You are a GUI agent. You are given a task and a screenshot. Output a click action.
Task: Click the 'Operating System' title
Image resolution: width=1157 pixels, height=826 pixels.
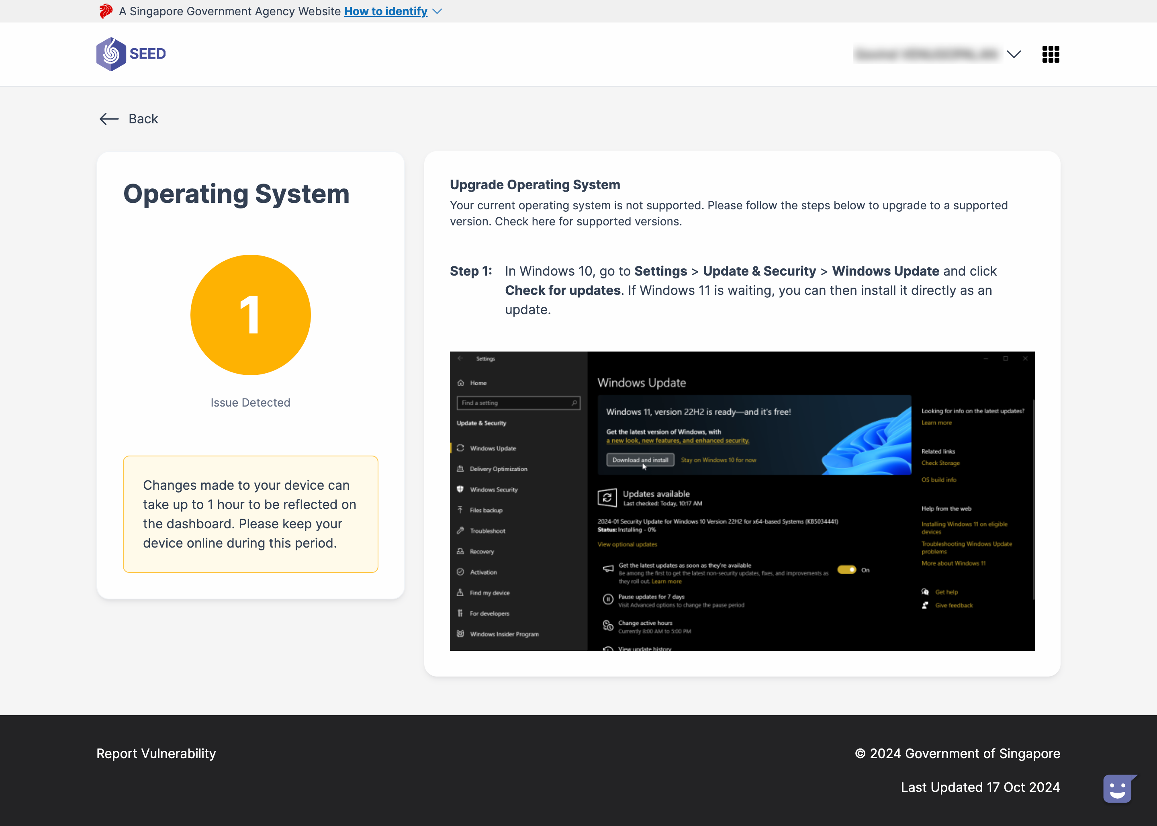click(x=237, y=194)
